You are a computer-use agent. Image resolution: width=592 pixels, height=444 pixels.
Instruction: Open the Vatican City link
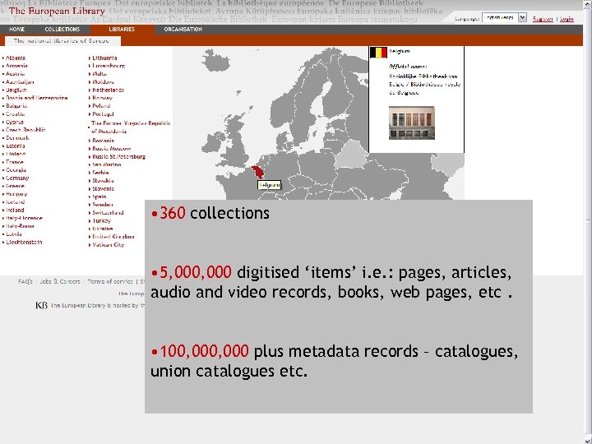click(108, 245)
